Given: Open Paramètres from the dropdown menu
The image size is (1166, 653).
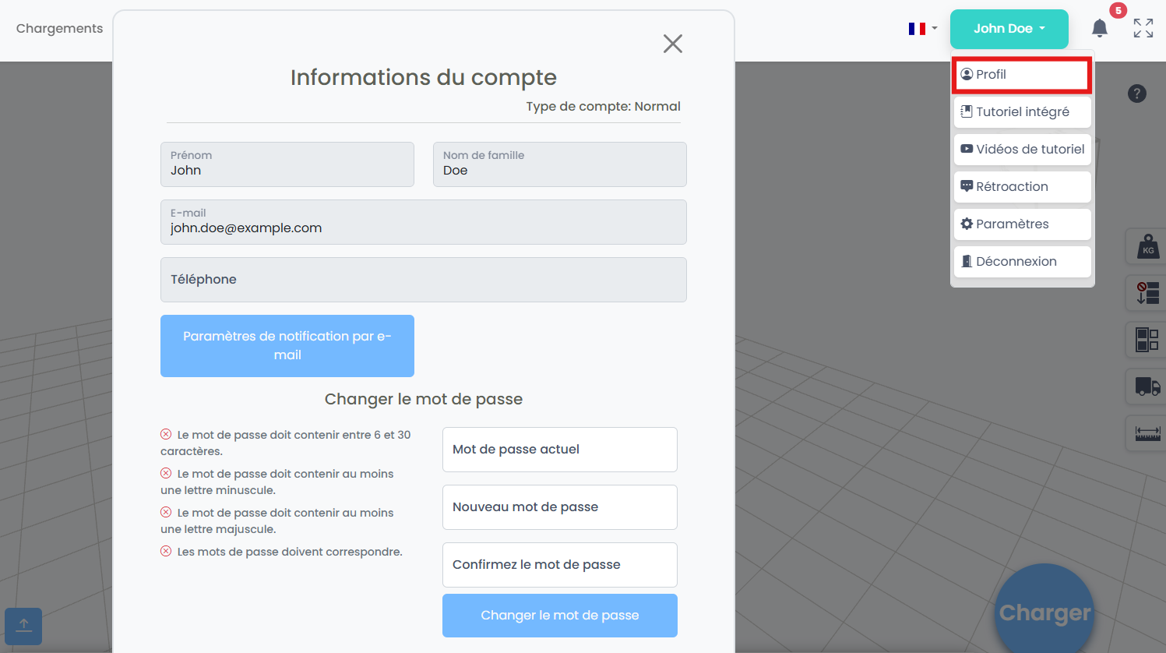Looking at the screenshot, I should pos(1021,224).
